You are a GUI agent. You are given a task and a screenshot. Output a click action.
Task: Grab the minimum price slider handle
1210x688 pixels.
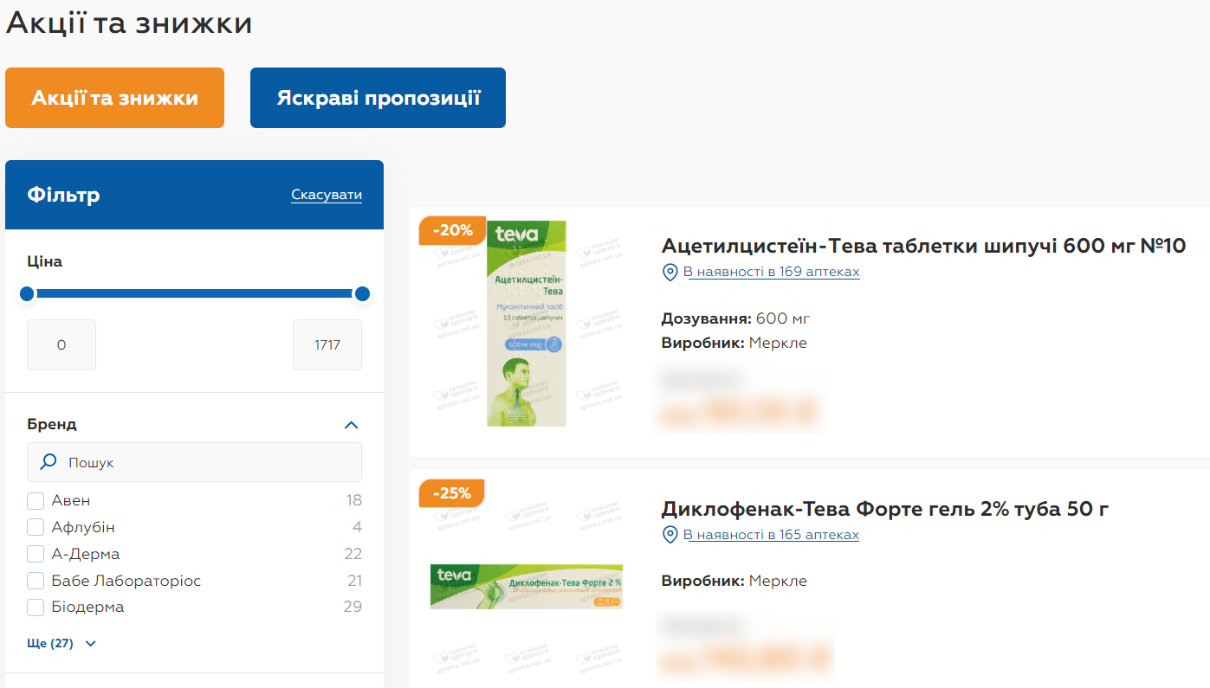tap(27, 294)
